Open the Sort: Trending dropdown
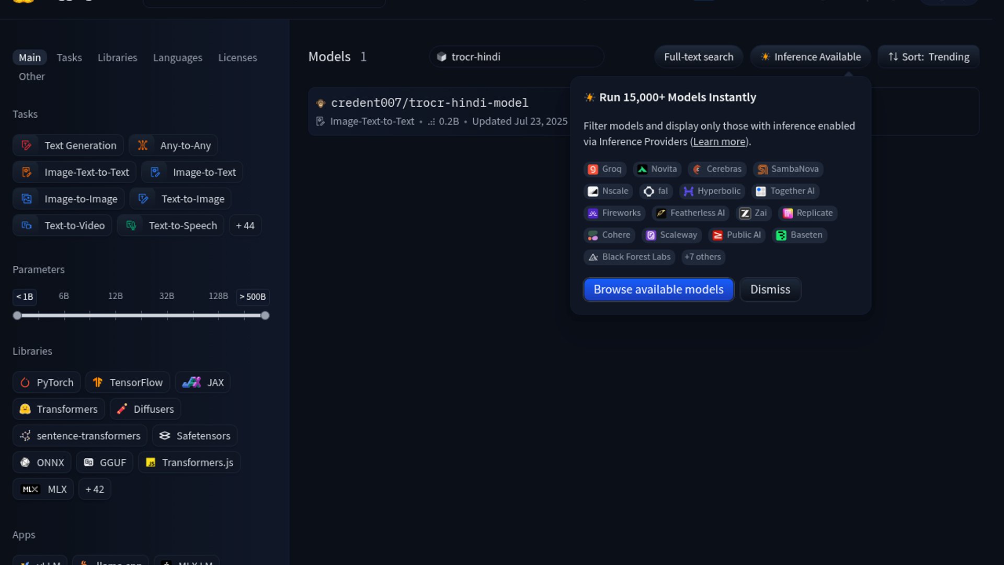Image resolution: width=1004 pixels, height=565 pixels. click(x=928, y=57)
